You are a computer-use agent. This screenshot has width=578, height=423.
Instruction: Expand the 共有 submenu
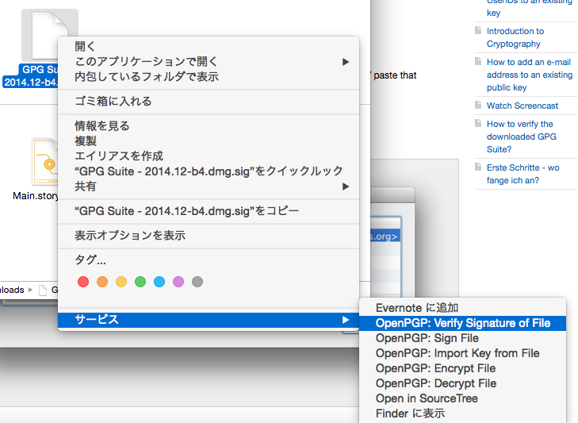209,187
